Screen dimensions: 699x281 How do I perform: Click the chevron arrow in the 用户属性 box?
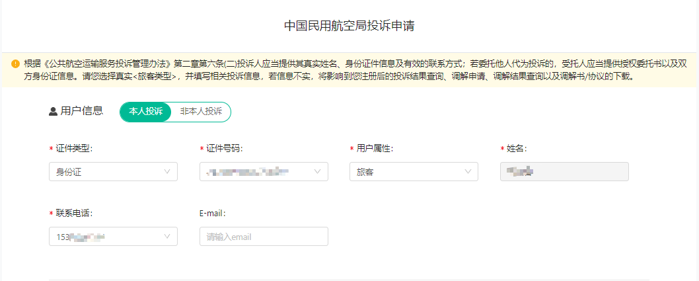[468, 172]
